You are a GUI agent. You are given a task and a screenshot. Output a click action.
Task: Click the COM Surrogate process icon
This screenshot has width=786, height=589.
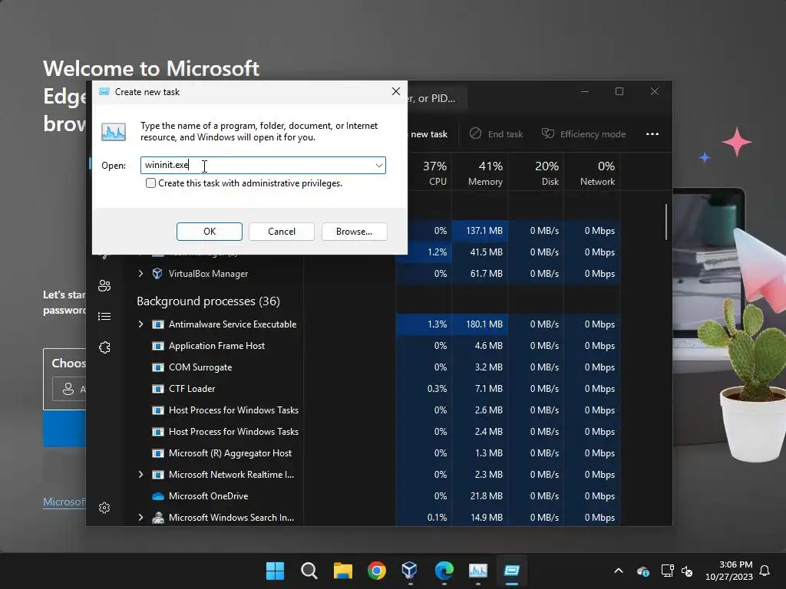coord(158,367)
